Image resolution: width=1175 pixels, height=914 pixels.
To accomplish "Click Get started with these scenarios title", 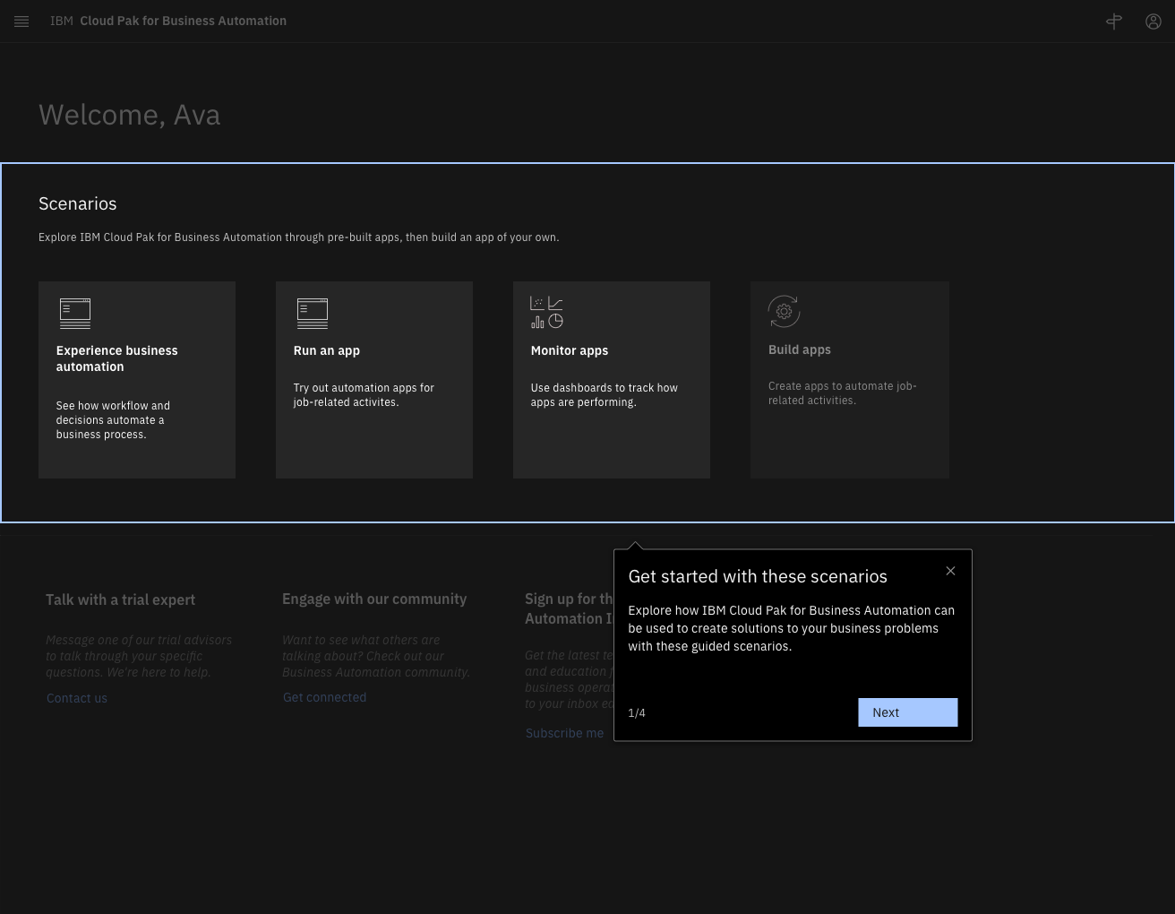I will (758, 576).
